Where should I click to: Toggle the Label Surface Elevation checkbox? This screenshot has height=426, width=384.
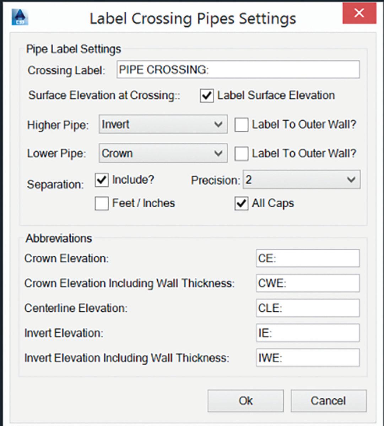tap(207, 96)
